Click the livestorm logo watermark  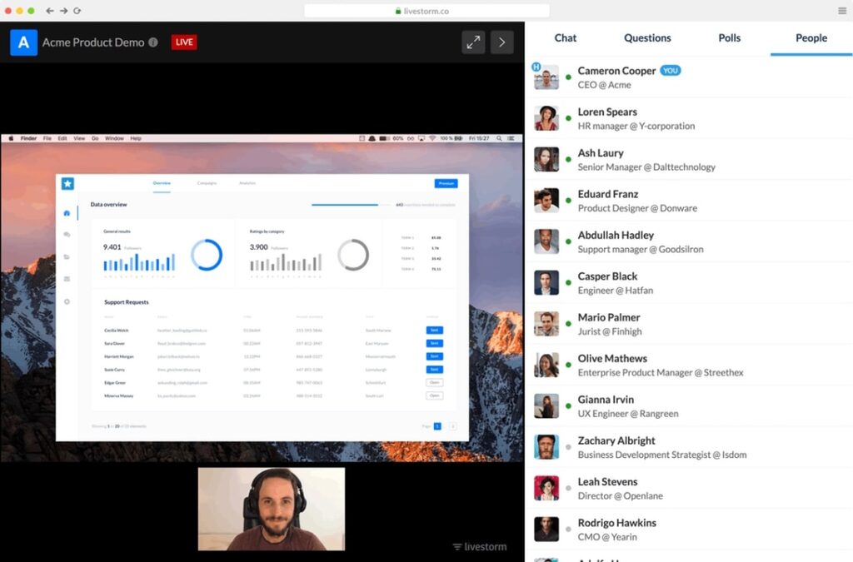pos(480,547)
